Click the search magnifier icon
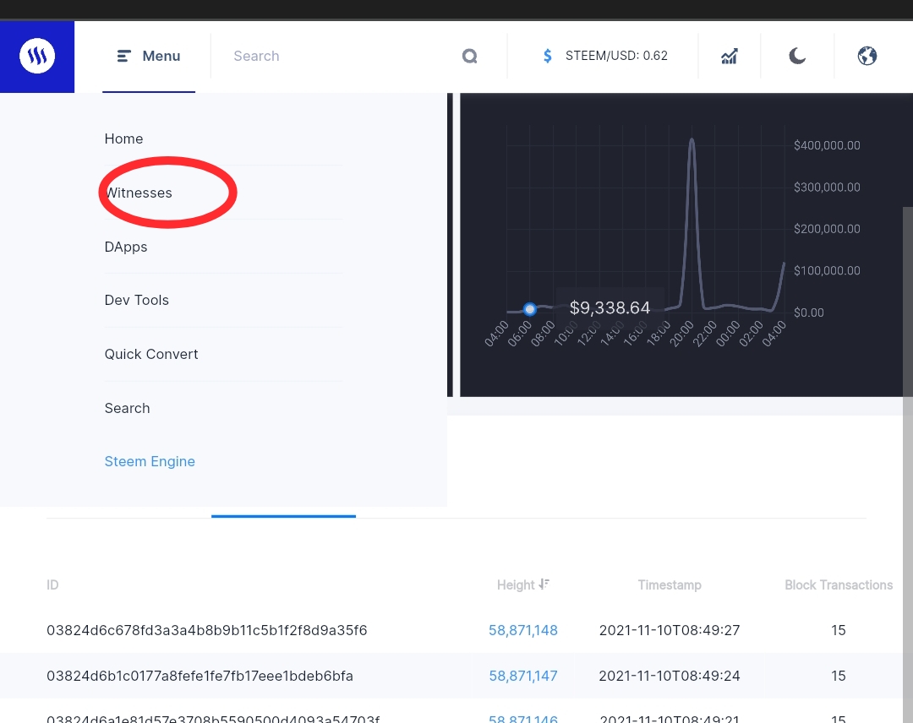Screen dimensions: 913x723 pos(470,56)
